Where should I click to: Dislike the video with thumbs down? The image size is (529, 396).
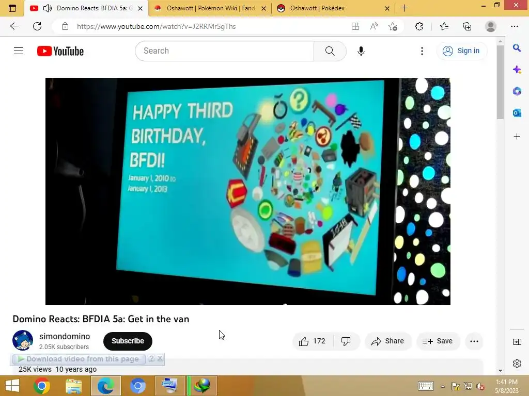pyautogui.click(x=346, y=341)
